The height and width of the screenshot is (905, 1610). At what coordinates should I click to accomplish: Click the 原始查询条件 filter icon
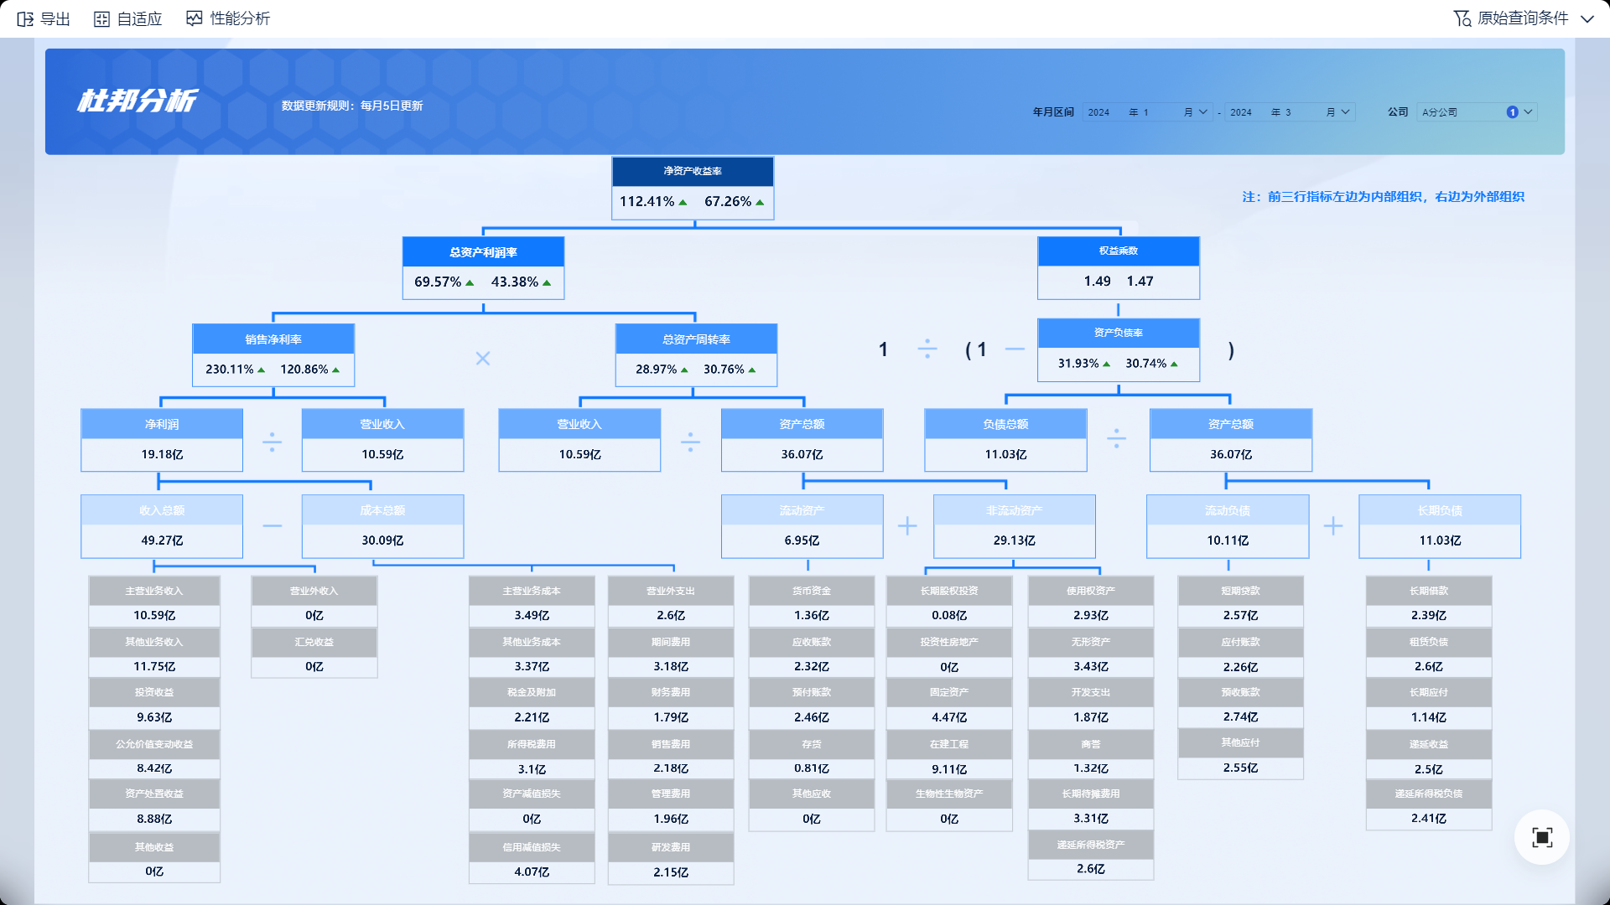coord(1462,18)
